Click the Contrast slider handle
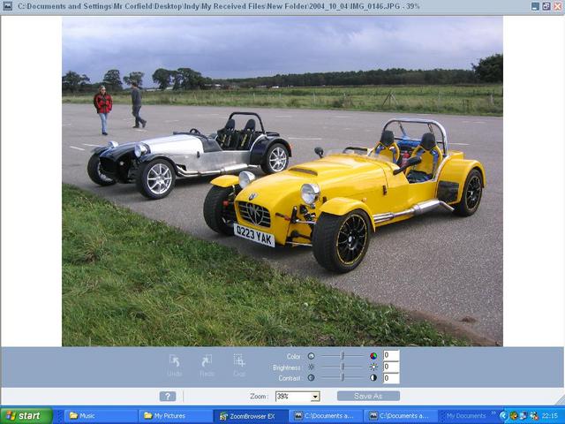Image resolution: width=565 pixels, height=424 pixels. pos(343,378)
